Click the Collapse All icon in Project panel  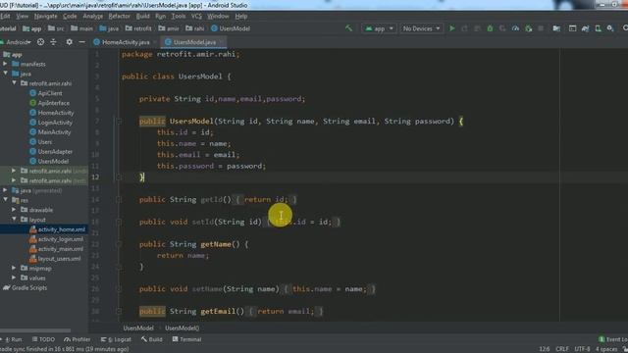point(53,42)
